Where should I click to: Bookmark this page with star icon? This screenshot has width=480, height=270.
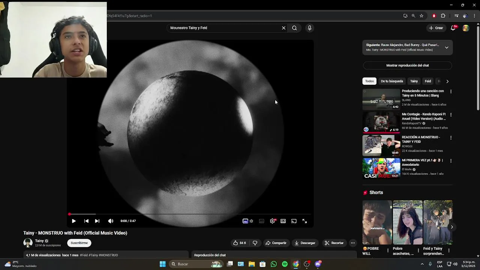(421, 16)
